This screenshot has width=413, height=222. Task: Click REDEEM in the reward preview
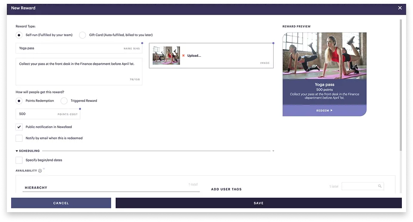324,110
